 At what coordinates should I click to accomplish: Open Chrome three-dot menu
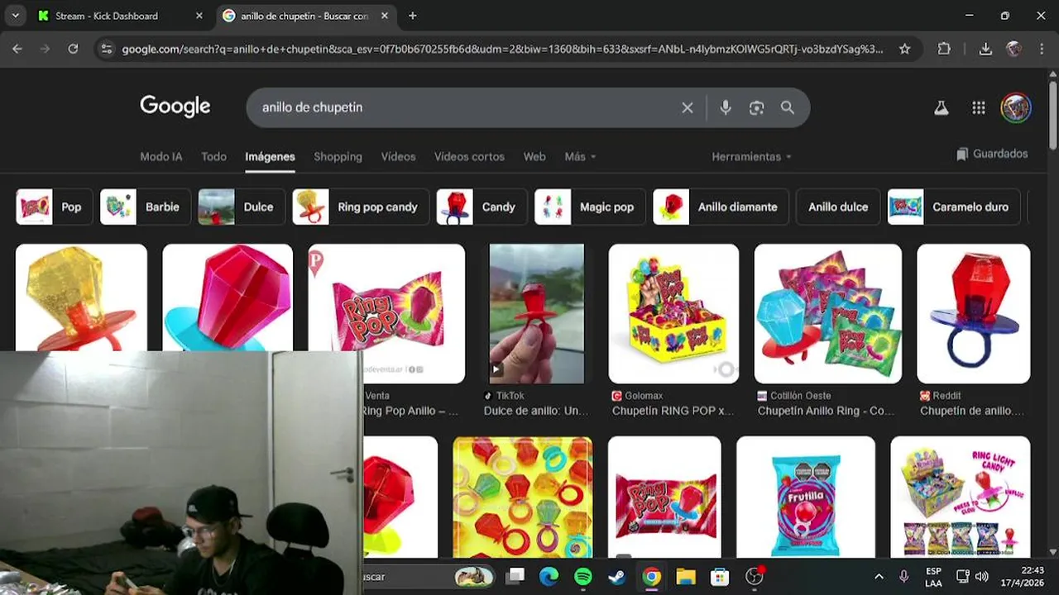1041,49
